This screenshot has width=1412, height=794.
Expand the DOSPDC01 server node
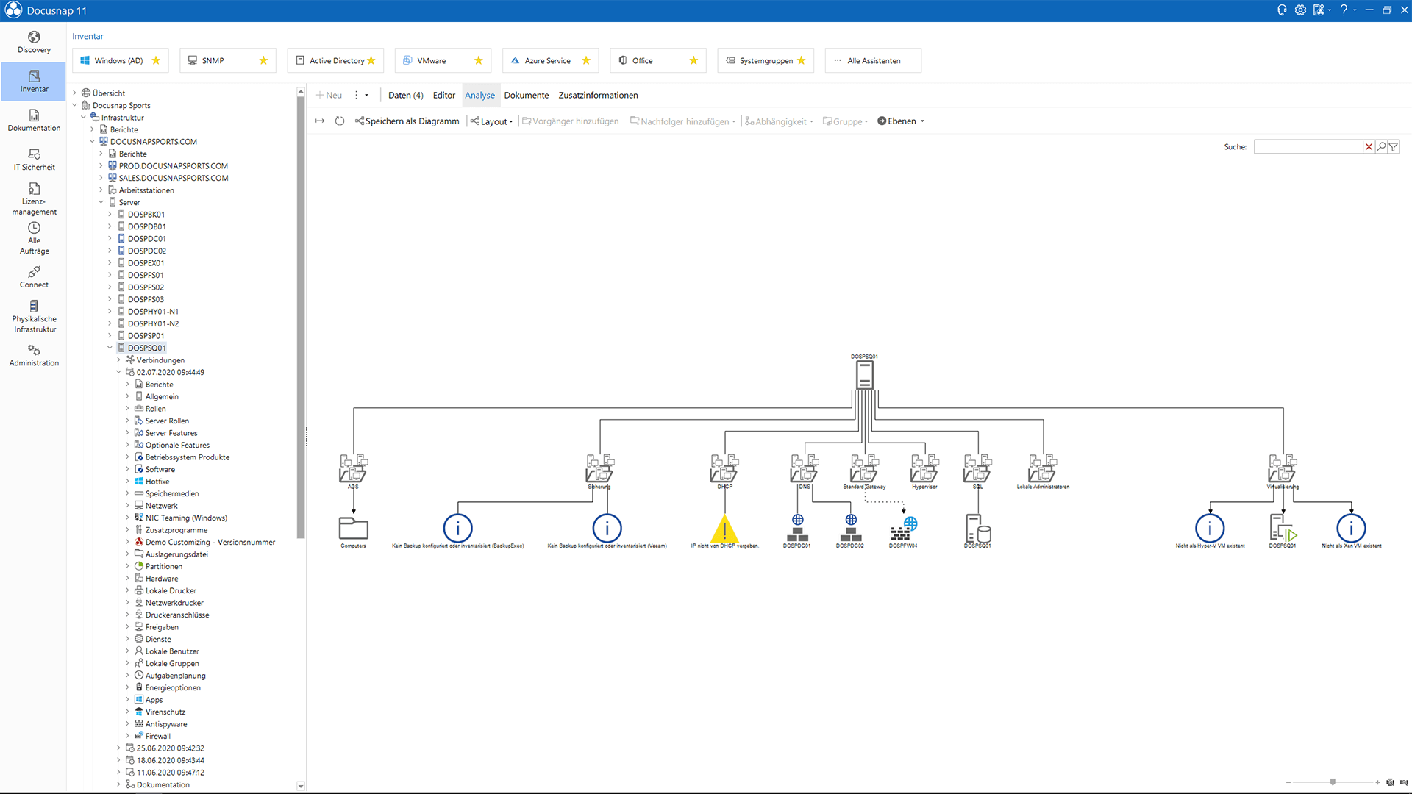click(110, 239)
